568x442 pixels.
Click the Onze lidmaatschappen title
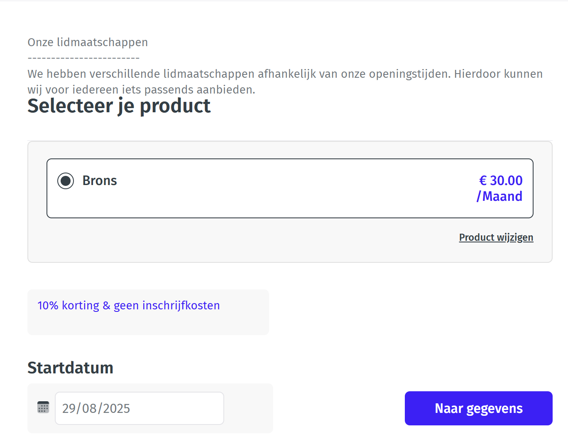[88, 42]
